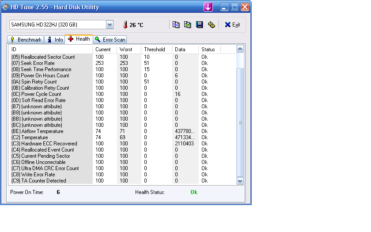Click the 26 °C temperature reading
The height and width of the screenshot is (232, 371).
pyautogui.click(x=136, y=25)
